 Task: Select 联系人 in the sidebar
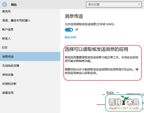pyautogui.click(x=6, y=39)
